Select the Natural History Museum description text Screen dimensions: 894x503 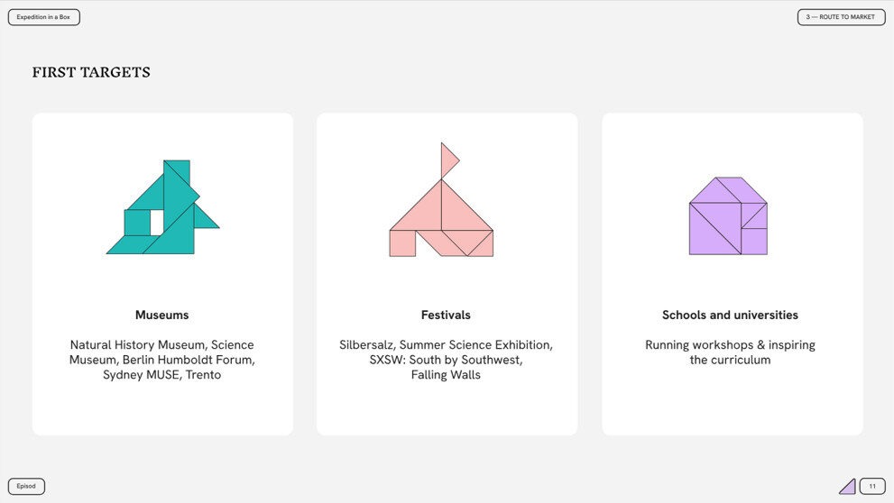click(162, 360)
